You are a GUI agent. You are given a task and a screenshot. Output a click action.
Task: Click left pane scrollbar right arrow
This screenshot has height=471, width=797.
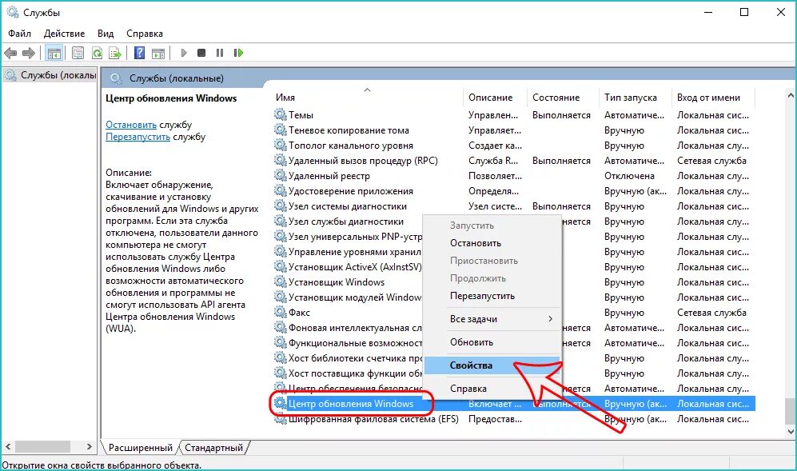pyautogui.click(x=90, y=446)
